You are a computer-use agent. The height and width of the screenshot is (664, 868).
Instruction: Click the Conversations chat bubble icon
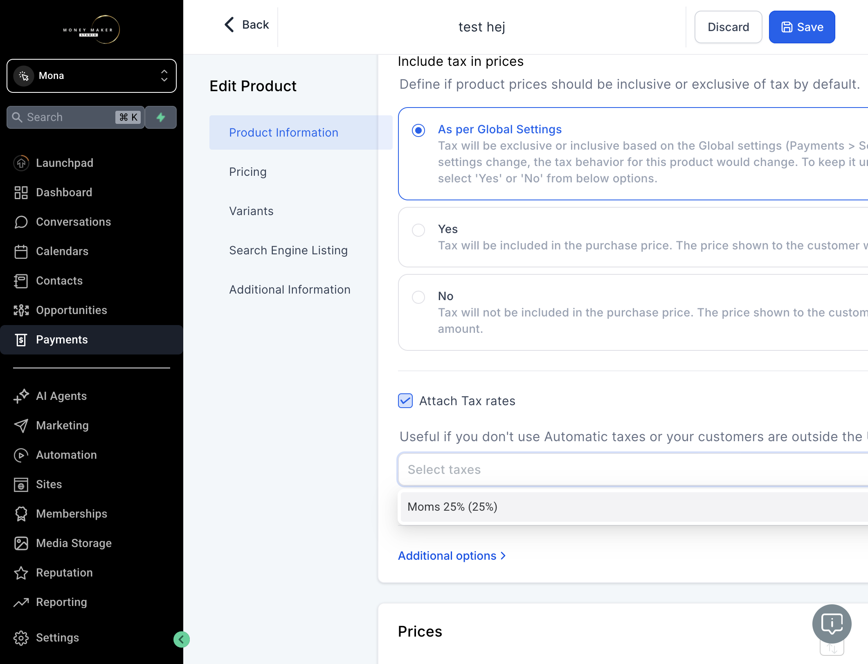(21, 222)
